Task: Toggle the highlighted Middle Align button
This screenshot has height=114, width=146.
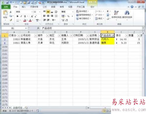Action: tap(48, 12)
